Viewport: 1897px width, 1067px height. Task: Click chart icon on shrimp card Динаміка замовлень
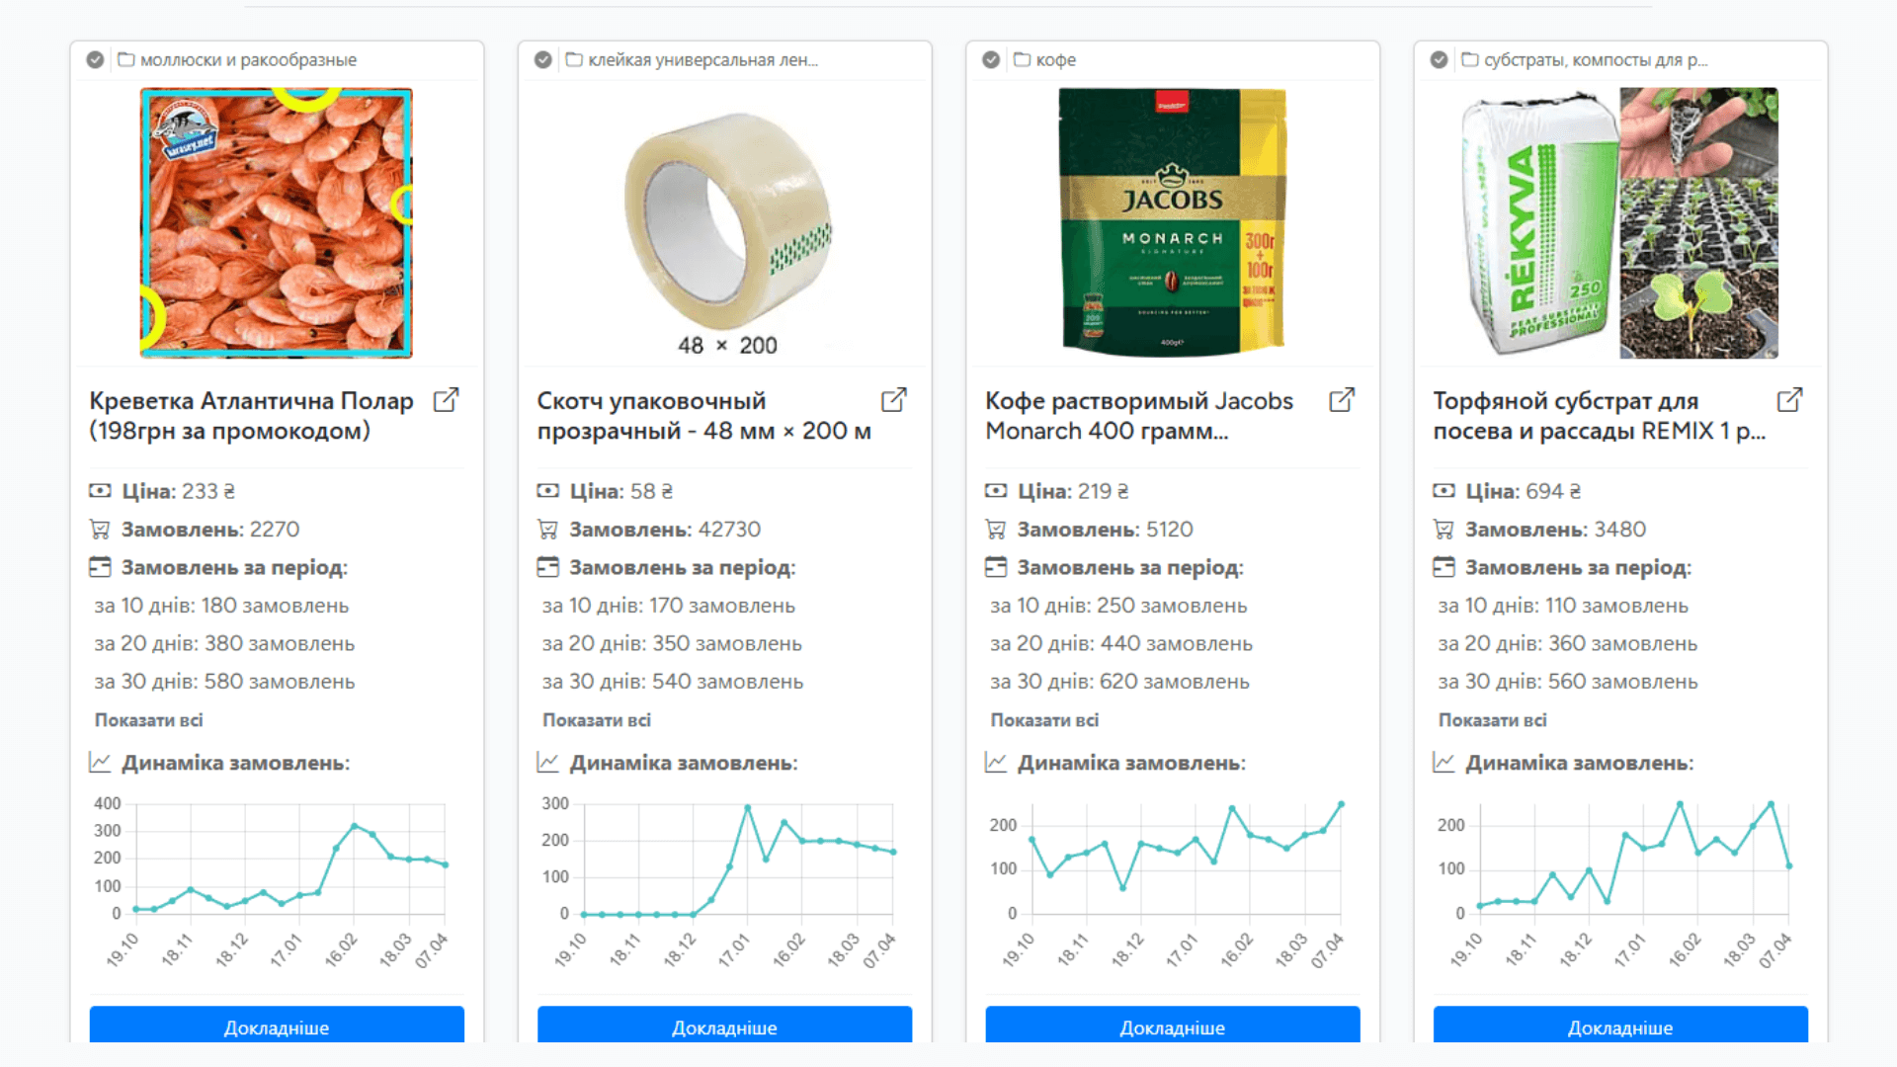(100, 763)
